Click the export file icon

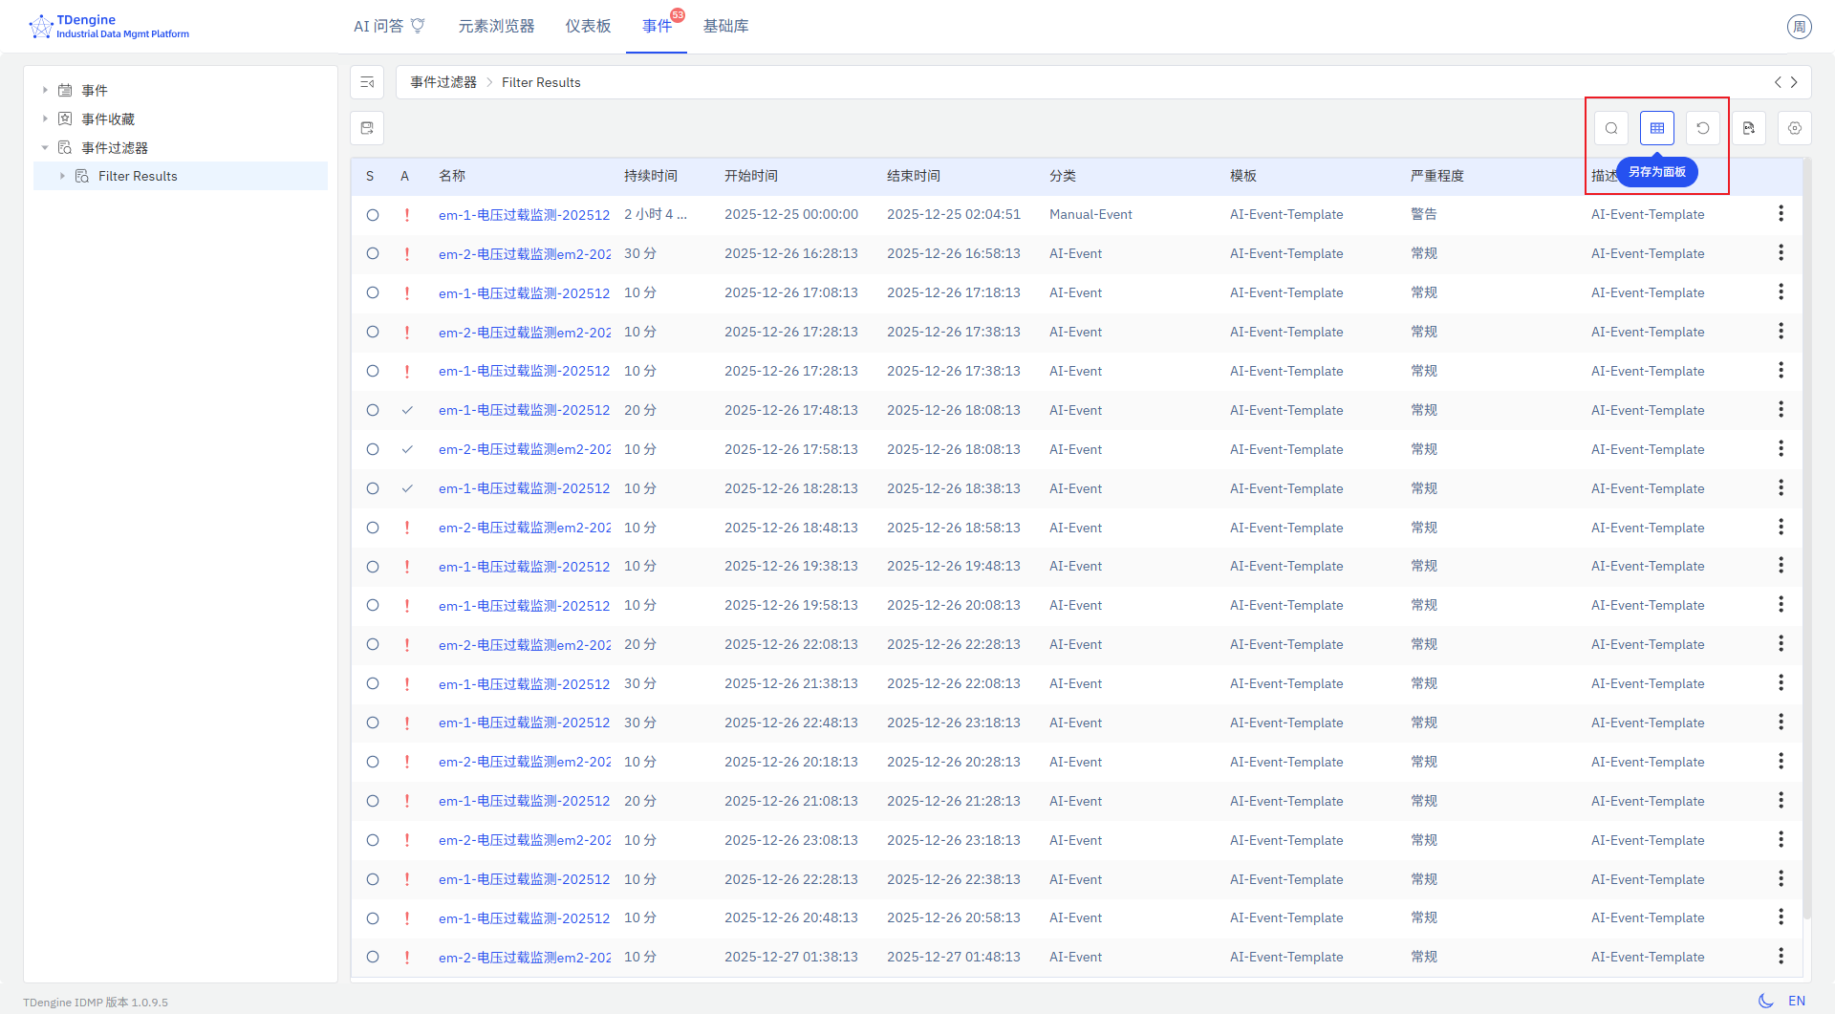(x=1749, y=128)
